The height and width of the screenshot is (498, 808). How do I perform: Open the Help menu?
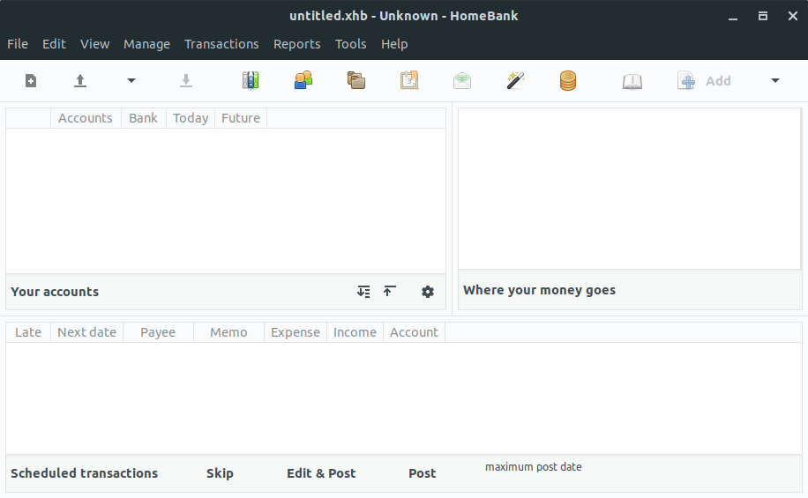click(394, 44)
